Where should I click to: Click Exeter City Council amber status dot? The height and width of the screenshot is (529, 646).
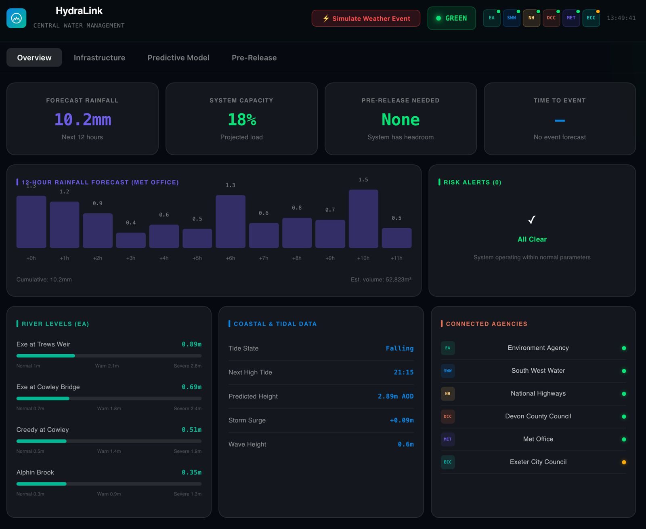pyautogui.click(x=624, y=462)
